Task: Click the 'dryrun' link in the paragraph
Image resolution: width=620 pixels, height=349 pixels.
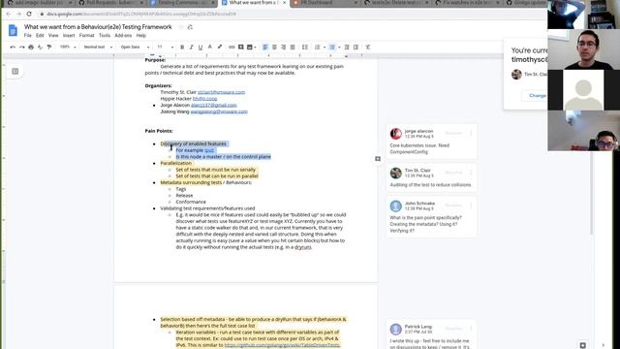Action: [303, 247]
